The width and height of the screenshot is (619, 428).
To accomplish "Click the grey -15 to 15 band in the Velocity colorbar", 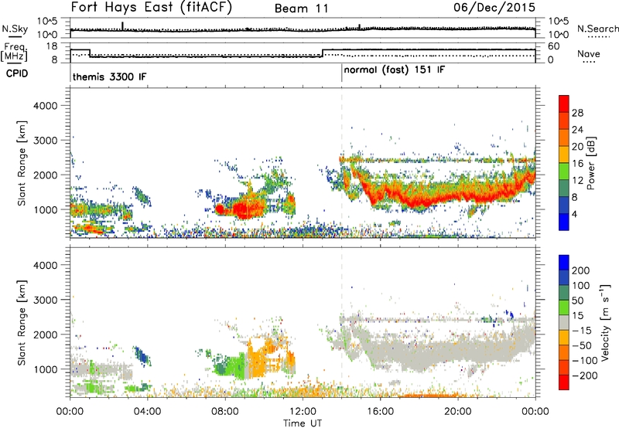I will (x=564, y=323).
